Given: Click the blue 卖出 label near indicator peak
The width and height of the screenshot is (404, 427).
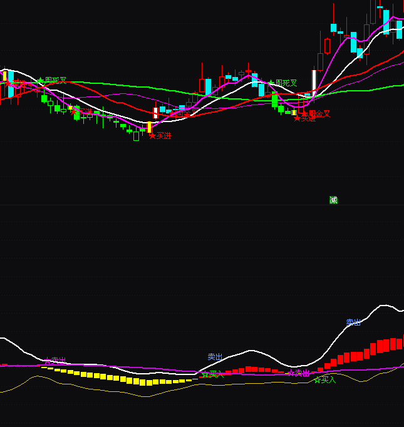Looking at the screenshot, I should pyautogui.click(x=353, y=322).
